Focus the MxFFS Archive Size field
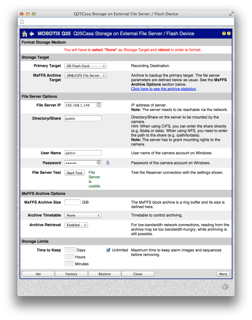This screenshot has width=252, height=320. [x=72, y=202]
